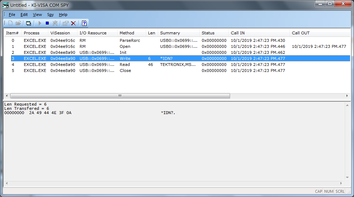Viewport: 354px width, 197px height.
Task: Select the Close method row item 5
Action: pos(142,71)
